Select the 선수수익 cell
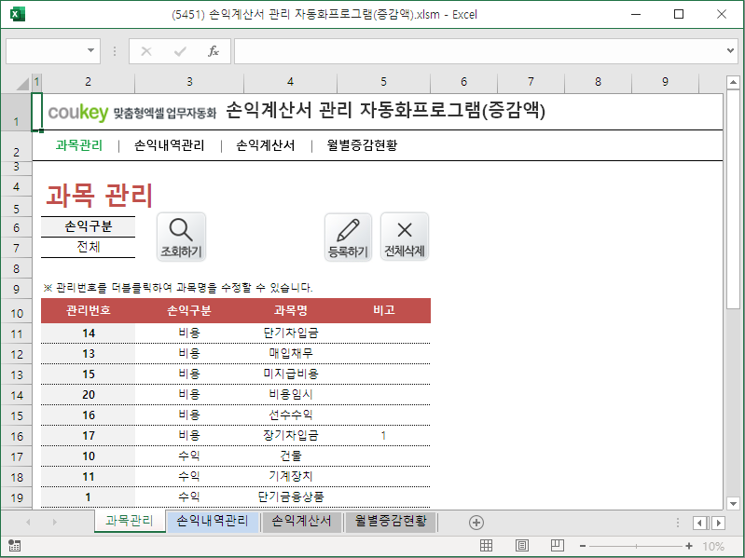 290,415
